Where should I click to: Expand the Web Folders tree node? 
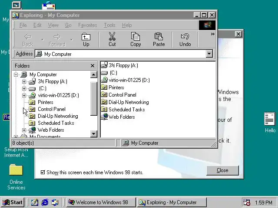pos(24,130)
